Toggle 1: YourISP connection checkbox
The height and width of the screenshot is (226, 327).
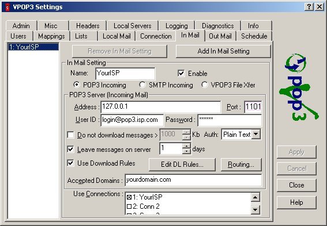(x=129, y=197)
